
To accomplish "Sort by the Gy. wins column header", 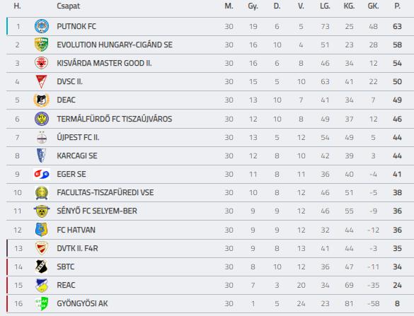I will [253, 6].
